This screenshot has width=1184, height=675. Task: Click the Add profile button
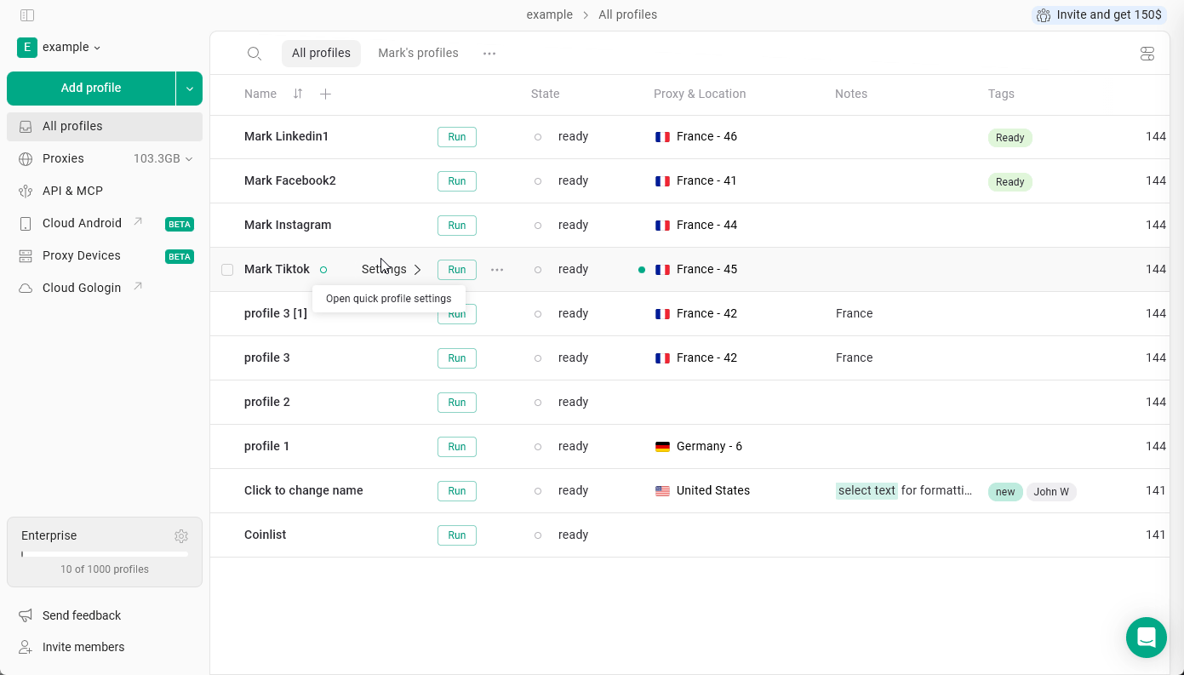point(91,89)
